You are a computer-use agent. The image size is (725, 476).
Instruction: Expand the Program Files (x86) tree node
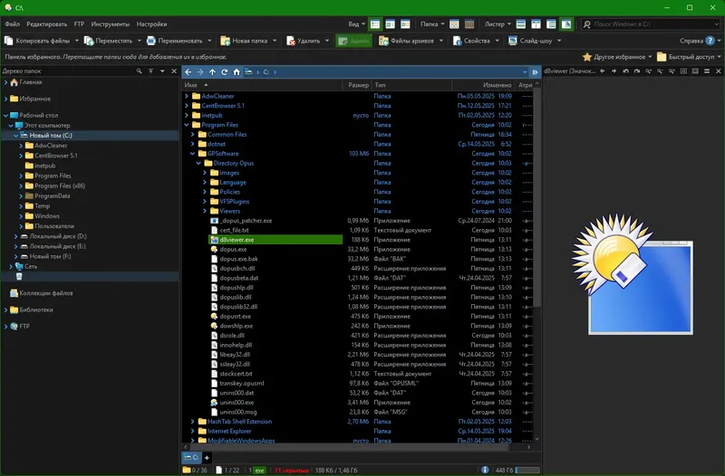[x=20, y=186]
